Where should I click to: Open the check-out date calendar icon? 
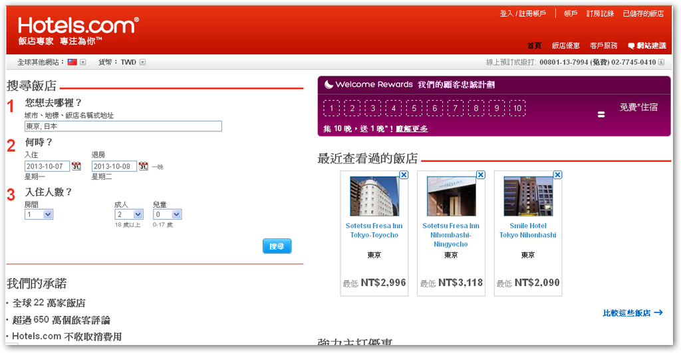point(144,166)
